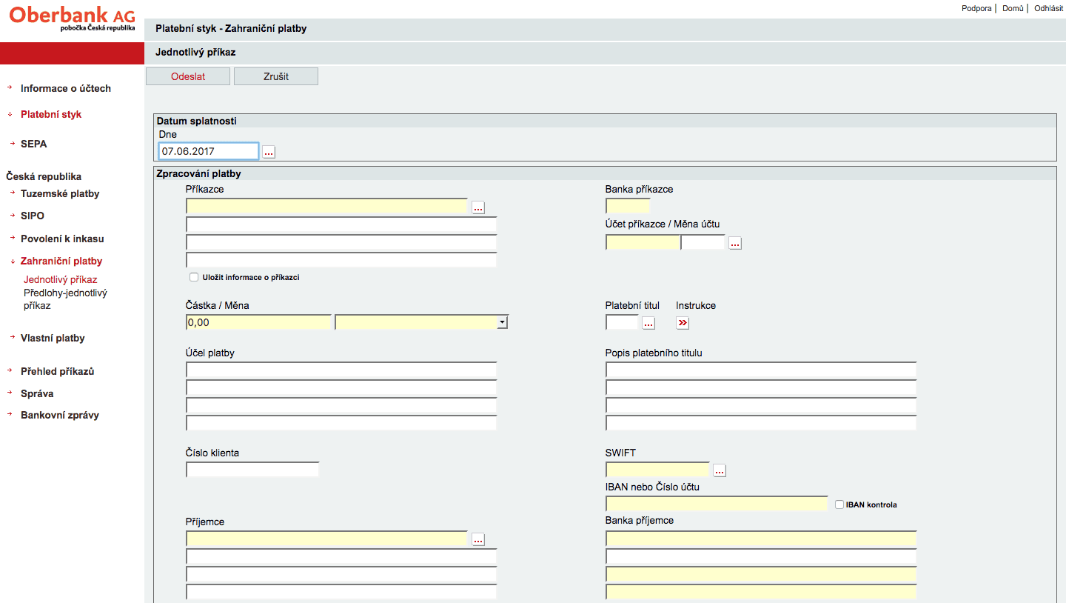Check Uložit informace o příkazci checkbox

click(x=194, y=277)
